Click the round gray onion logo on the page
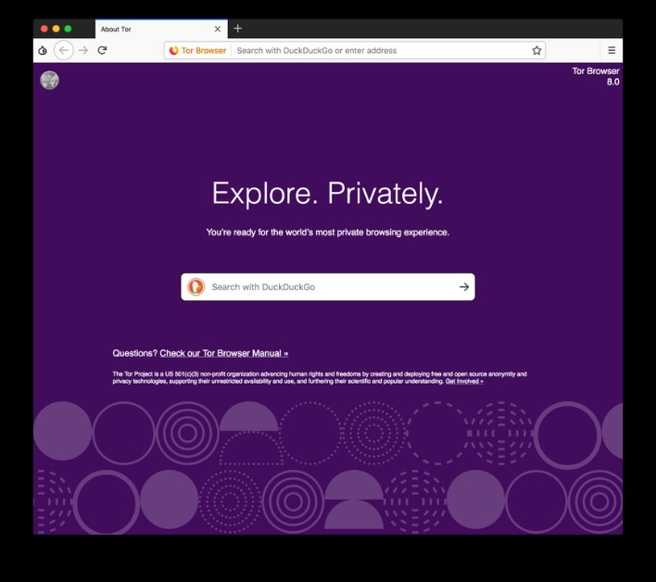 tap(49, 80)
